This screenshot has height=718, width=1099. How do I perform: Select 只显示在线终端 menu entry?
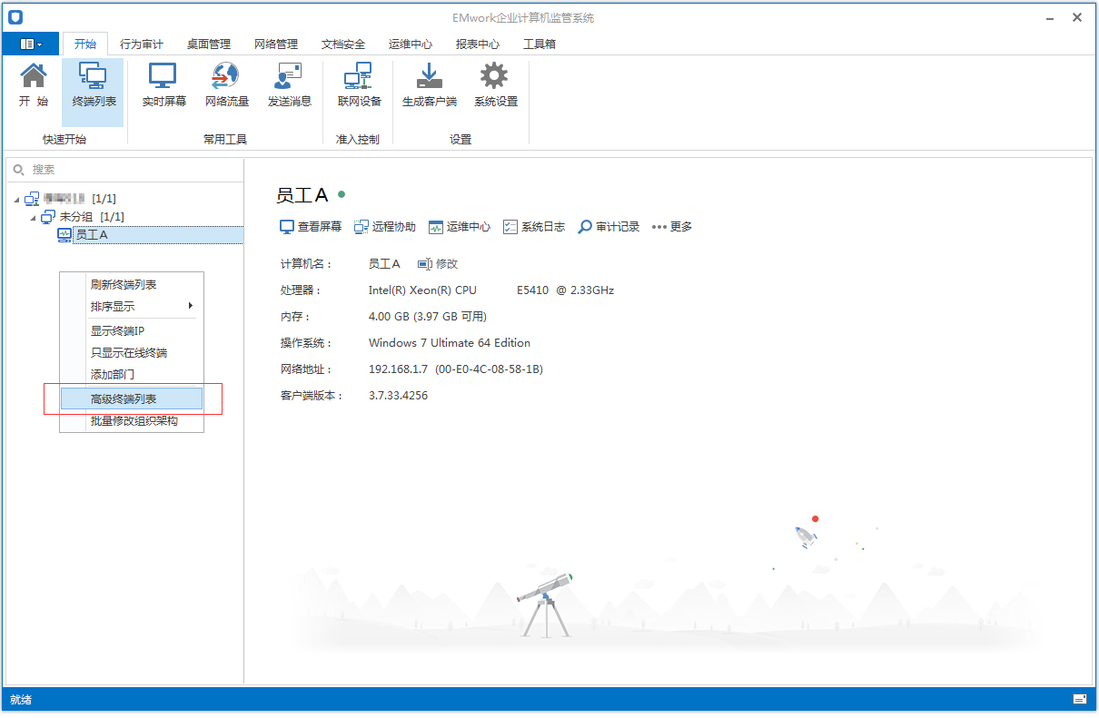(132, 353)
